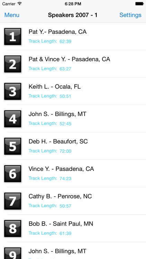Tap the number 9 track icon
Viewport: 146px width, 259px height.
coord(13,253)
